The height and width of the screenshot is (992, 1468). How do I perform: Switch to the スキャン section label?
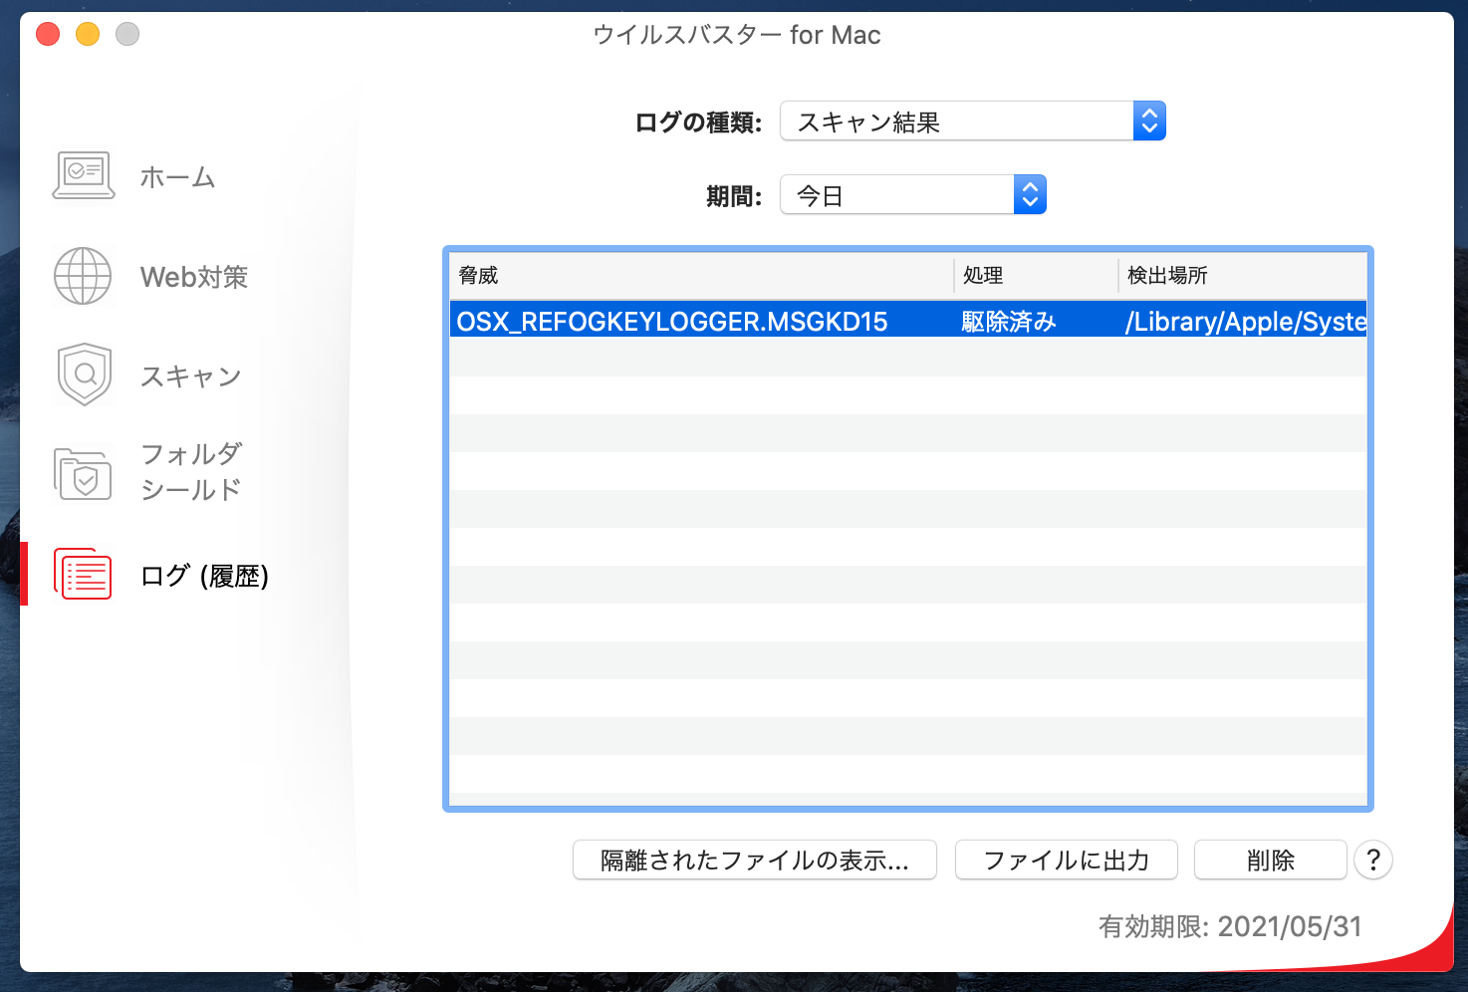190,376
